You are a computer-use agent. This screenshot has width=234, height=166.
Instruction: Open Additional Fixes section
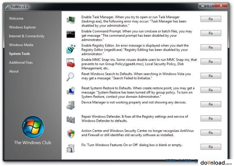coord(21,63)
